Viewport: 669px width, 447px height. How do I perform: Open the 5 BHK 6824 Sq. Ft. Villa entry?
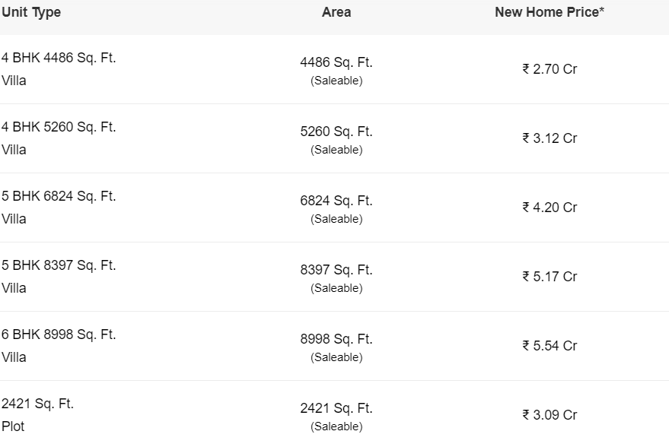tap(59, 208)
